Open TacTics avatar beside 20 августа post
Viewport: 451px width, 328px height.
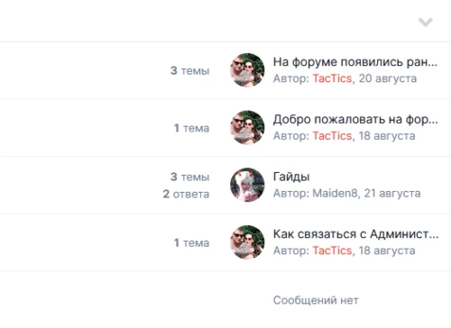coord(247,70)
